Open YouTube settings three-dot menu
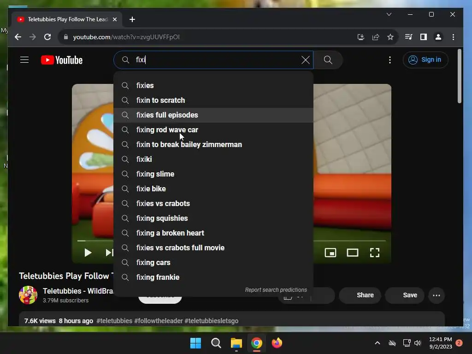This screenshot has width=472, height=354. click(390, 60)
